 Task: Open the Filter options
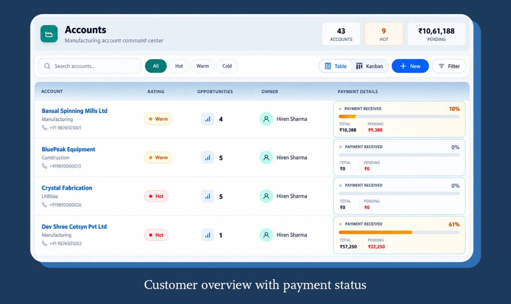(x=449, y=66)
